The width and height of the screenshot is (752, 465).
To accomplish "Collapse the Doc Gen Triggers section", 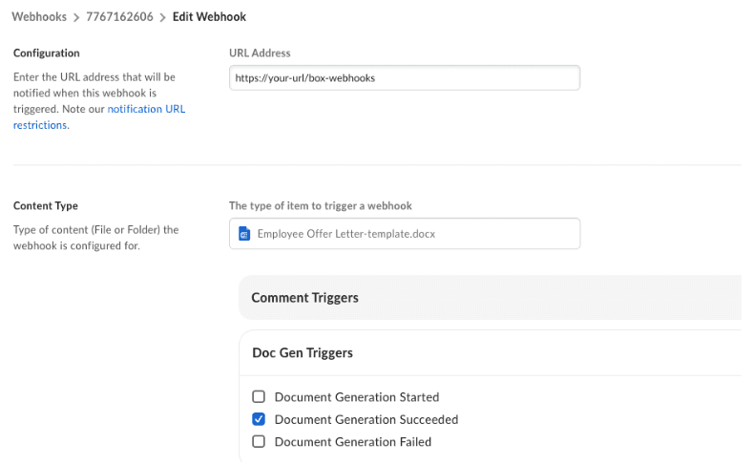I will pos(490,352).
